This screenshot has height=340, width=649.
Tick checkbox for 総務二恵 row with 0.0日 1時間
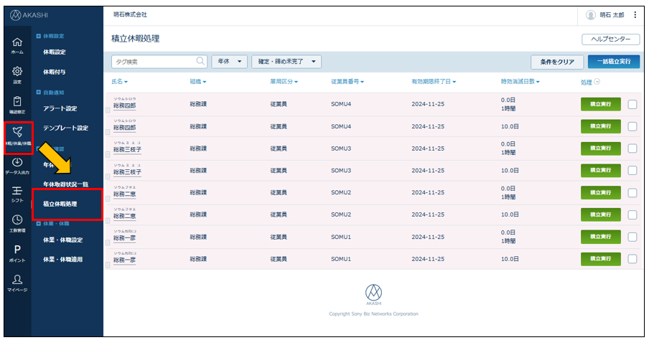632,193
